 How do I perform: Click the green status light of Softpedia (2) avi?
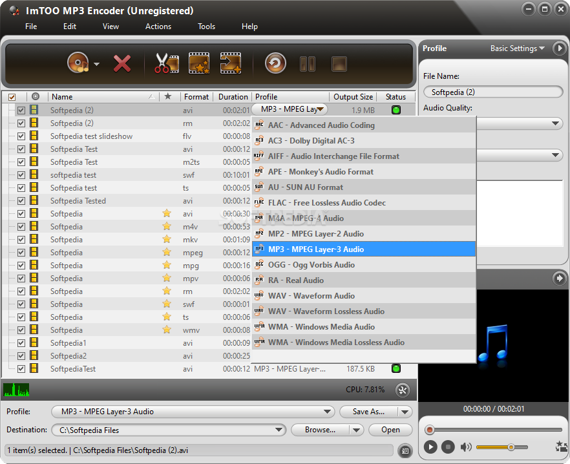tap(396, 110)
